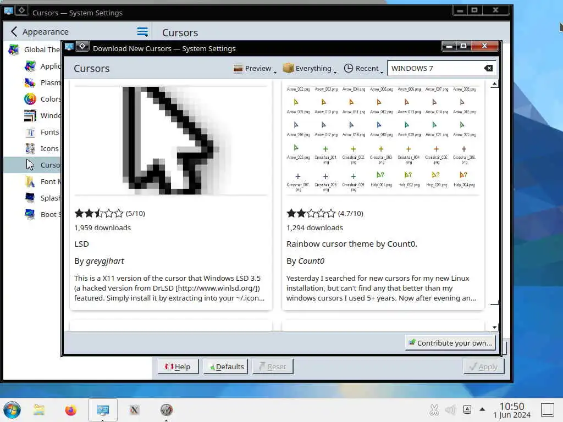Go back to Appearance settings

tap(40, 31)
